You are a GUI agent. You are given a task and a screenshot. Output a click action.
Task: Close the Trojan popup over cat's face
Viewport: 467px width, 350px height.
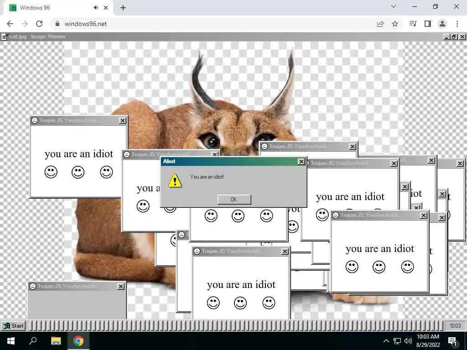point(353,146)
